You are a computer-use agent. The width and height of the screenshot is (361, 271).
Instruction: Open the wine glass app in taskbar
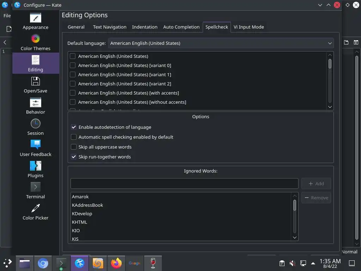153,263
